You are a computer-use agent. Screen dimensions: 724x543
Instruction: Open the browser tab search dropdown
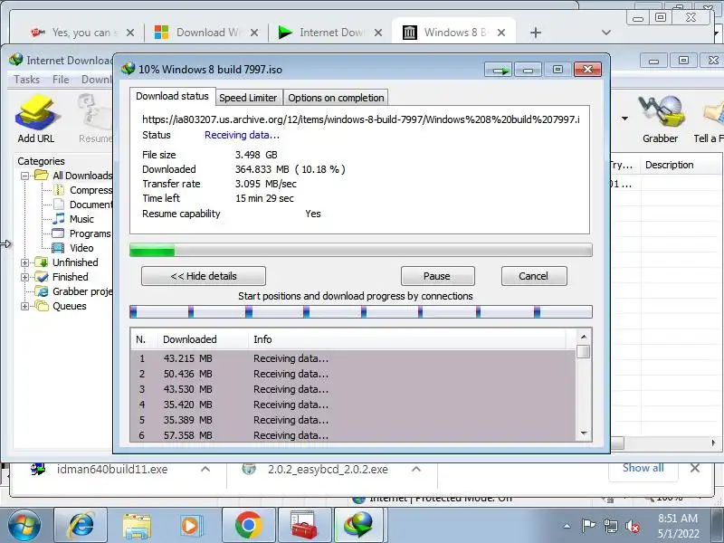click(606, 33)
